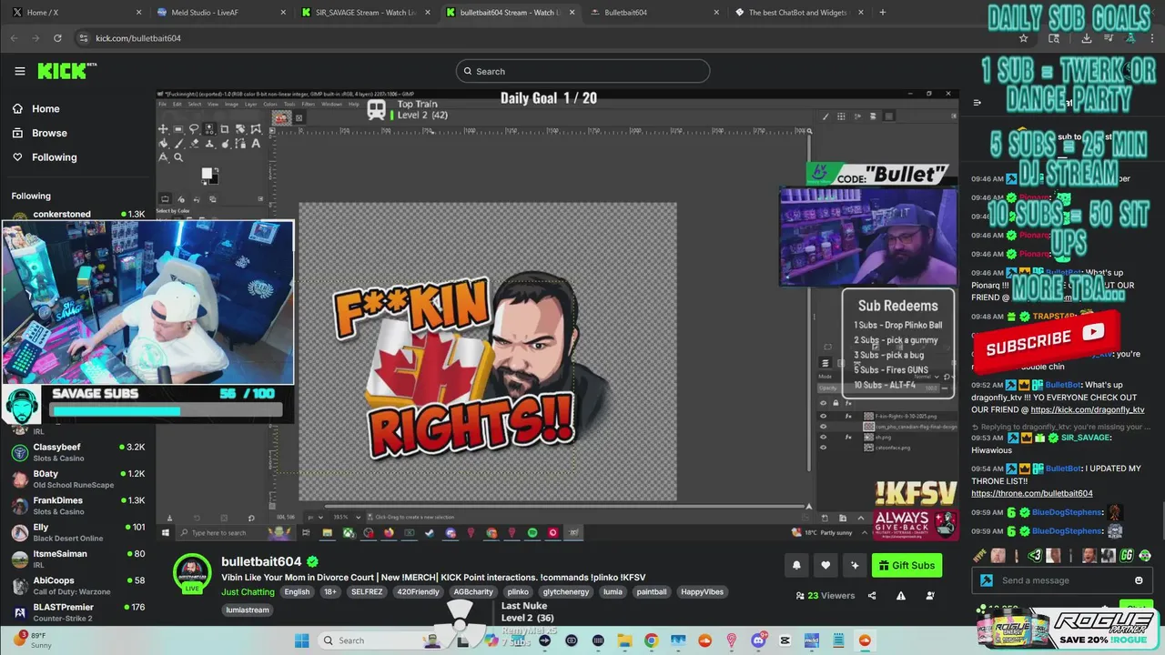Click Spotify icon in streamed taskbar
The height and width of the screenshot is (655, 1165).
[x=532, y=532]
